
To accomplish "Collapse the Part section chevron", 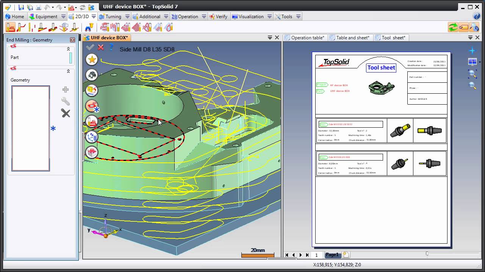I will (69, 49).
